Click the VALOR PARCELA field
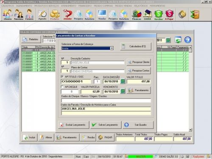212x159 pixels. click(90, 92)
